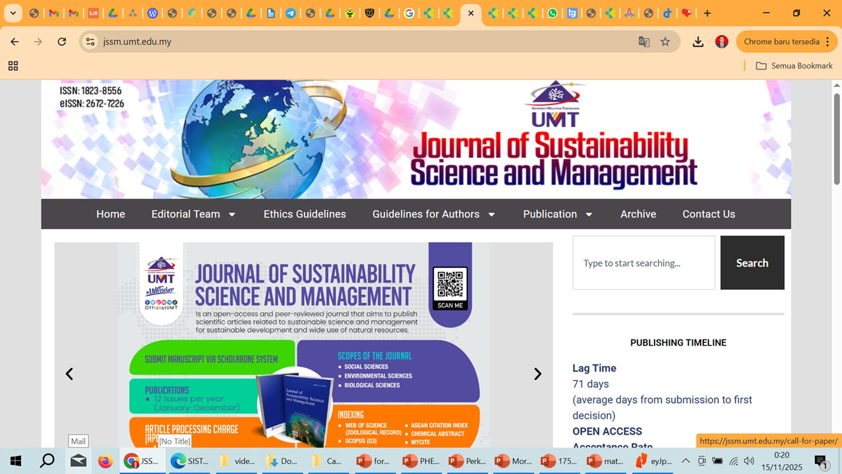Open the tab search dropdown arrow

[12, 13]
